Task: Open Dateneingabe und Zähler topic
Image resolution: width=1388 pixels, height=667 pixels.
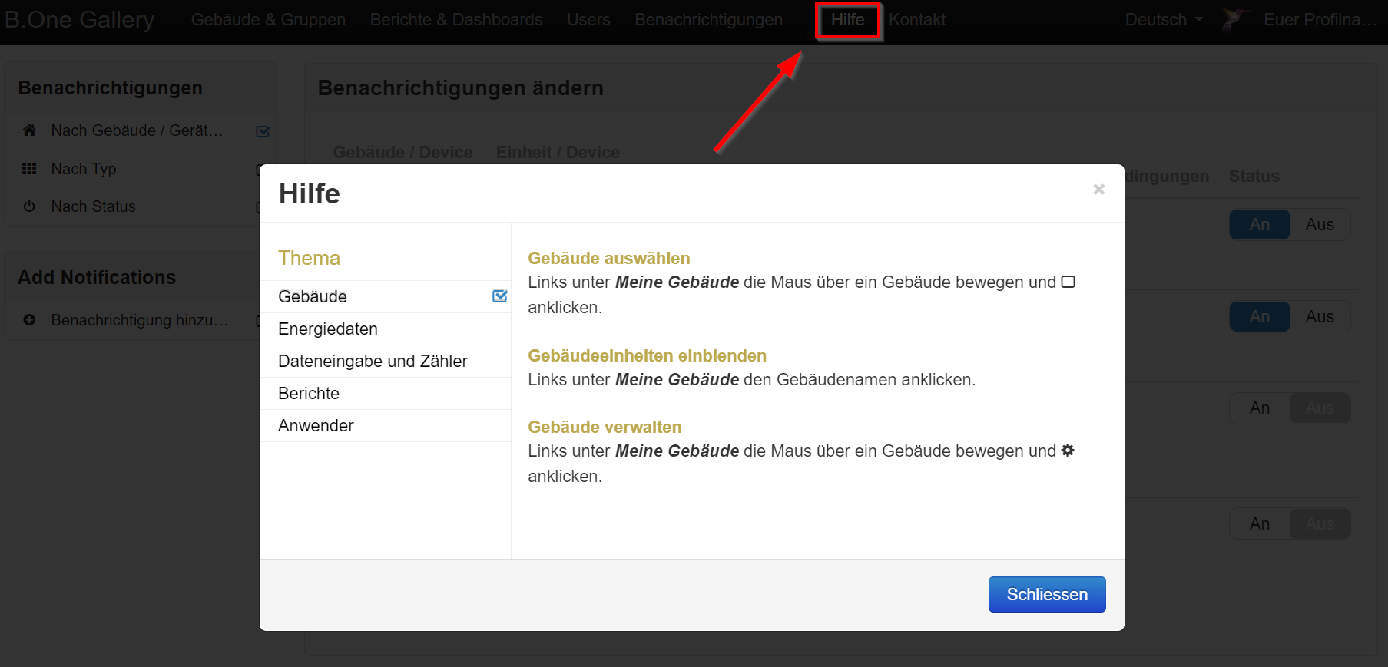Action: (x=385, y=361)
